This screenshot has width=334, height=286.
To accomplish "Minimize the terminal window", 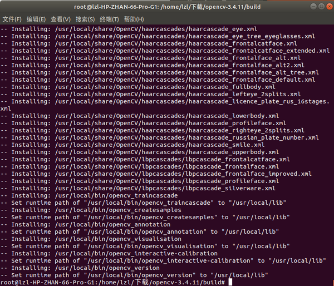I will (x=313, y=7).
